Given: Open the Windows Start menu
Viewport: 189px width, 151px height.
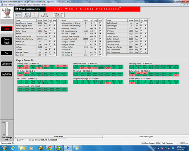Looking at the screenshot, I should point(4,148).
